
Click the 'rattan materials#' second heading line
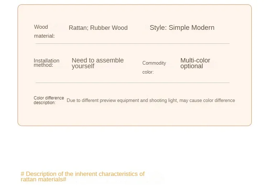[x=43, y=180]
